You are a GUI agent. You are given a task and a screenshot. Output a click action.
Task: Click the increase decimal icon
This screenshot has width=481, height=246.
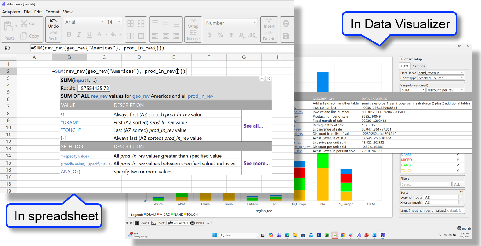pos(252,35)
